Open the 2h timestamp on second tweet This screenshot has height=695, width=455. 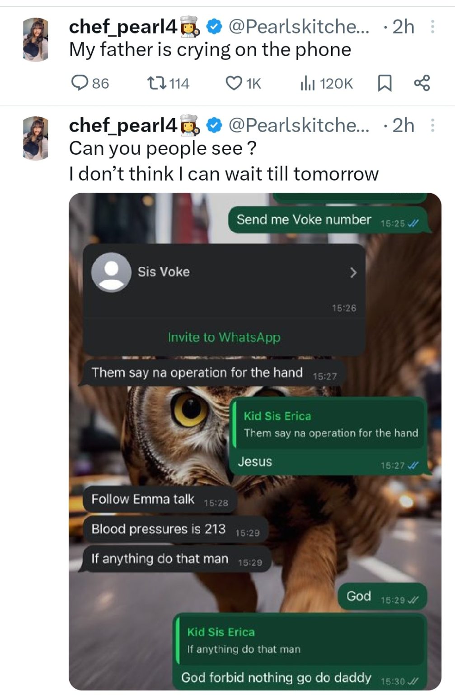click(403, 125)
